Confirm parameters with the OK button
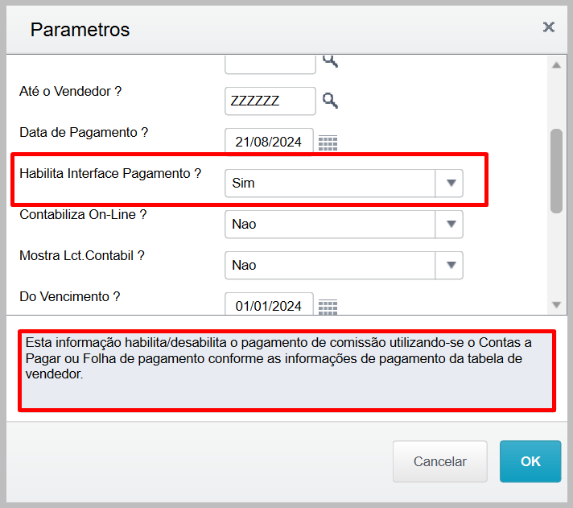Screen dimensions: 573x508 click(530, 461)
